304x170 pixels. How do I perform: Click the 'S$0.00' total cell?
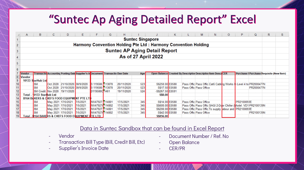164,95
